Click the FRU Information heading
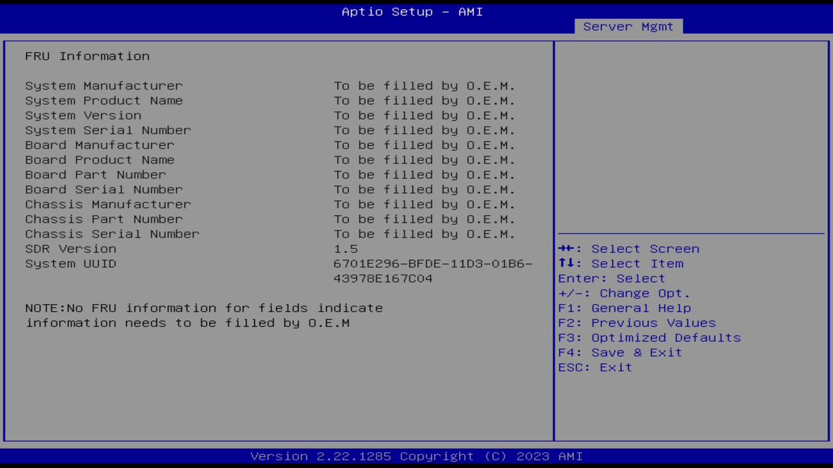833x468 pixels. [88, 56]
